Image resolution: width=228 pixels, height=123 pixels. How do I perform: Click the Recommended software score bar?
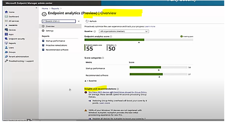[159, 74]
